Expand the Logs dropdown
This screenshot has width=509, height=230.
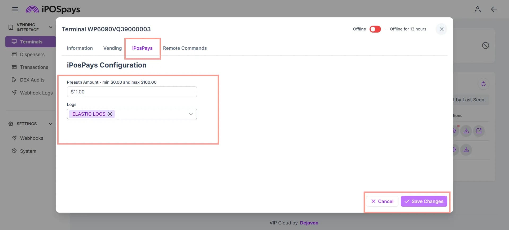[191, 114]
